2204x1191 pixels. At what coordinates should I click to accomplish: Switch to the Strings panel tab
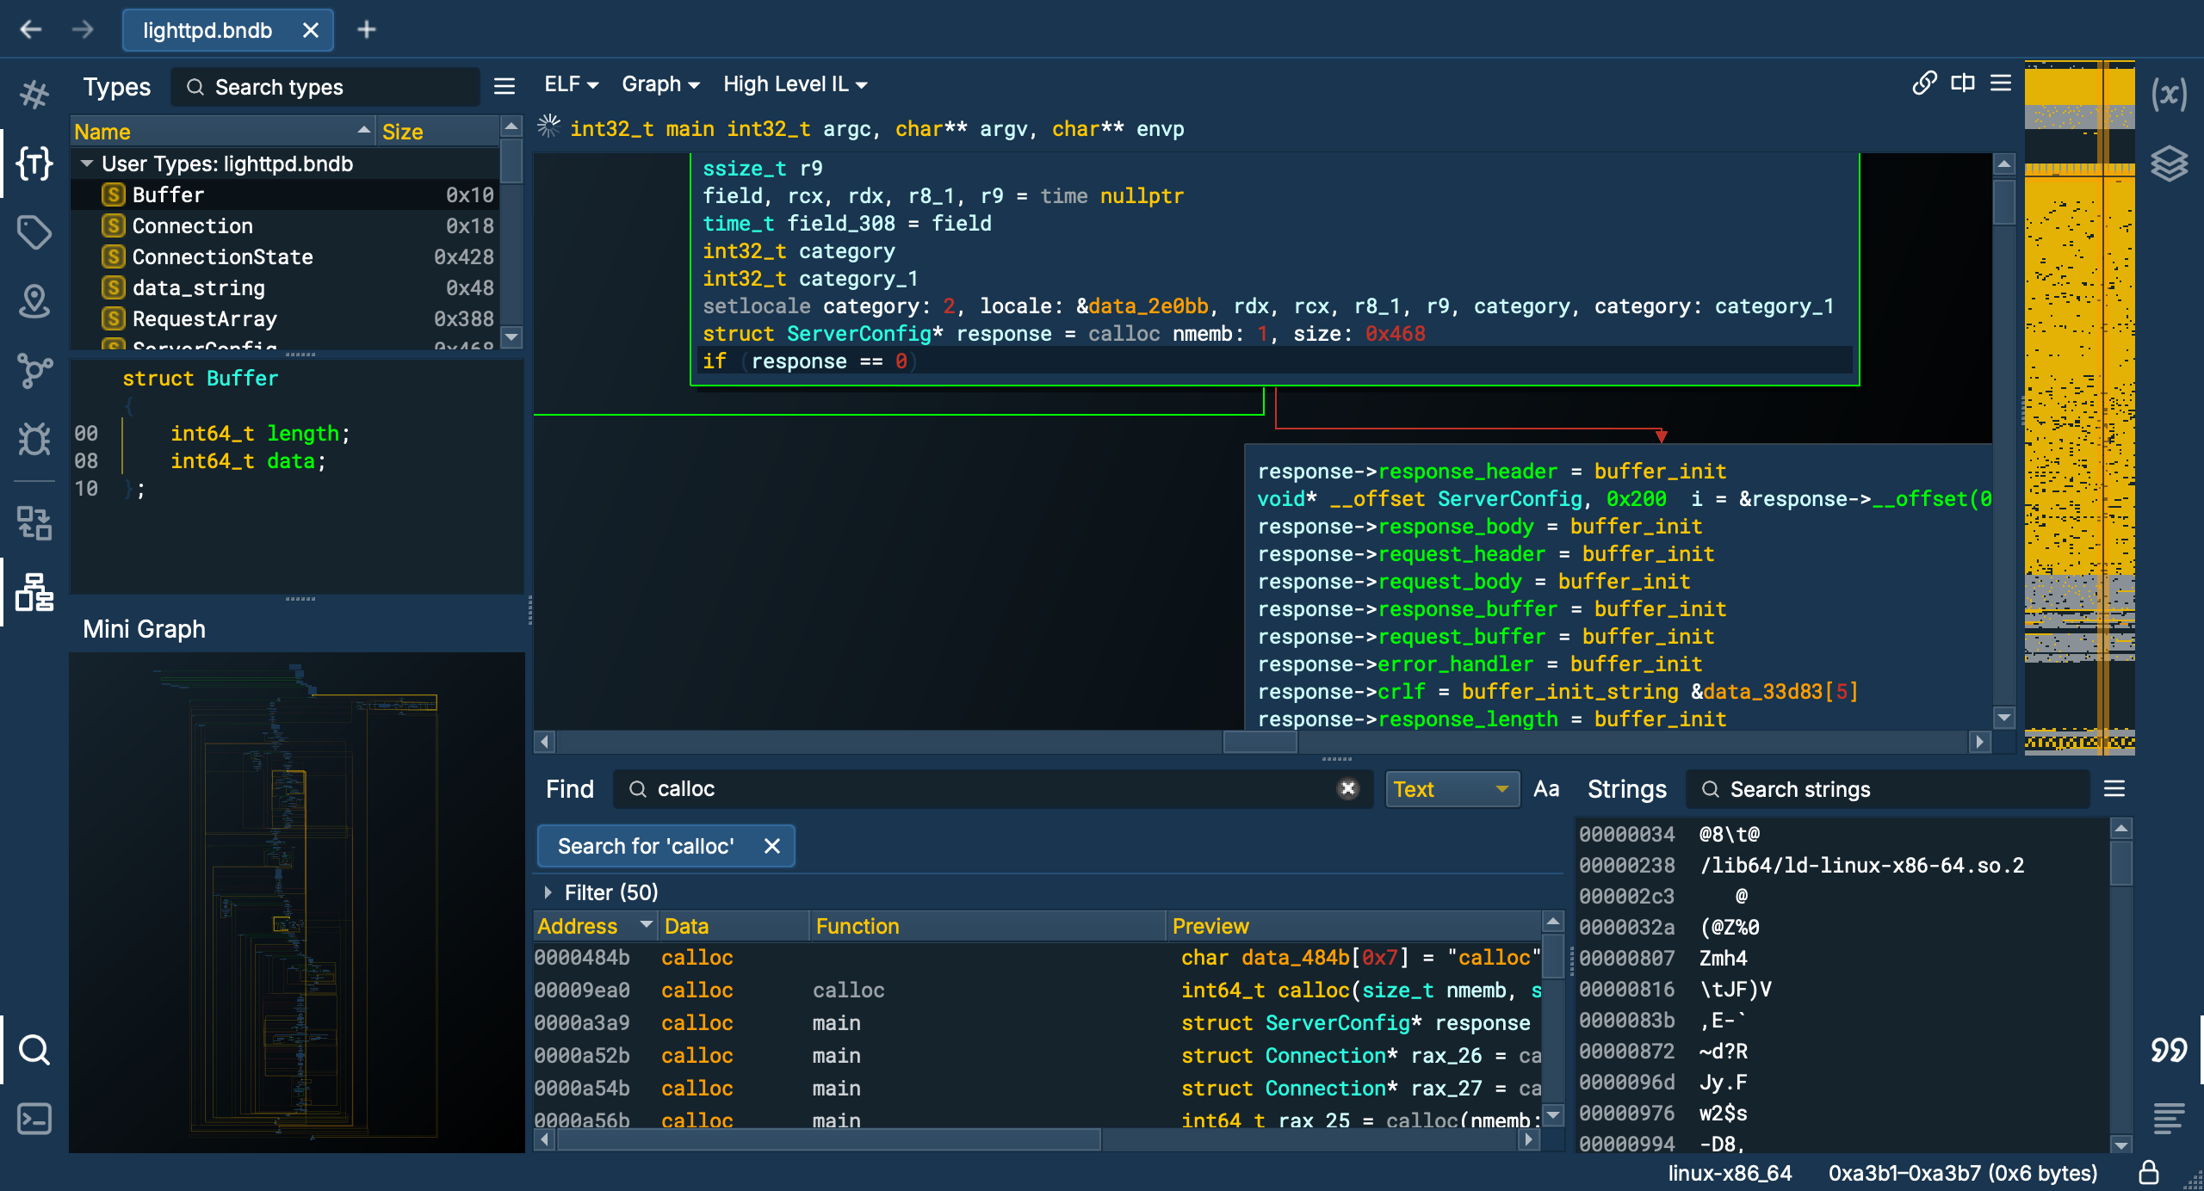pyautogui.click(x=1625, y=789)
